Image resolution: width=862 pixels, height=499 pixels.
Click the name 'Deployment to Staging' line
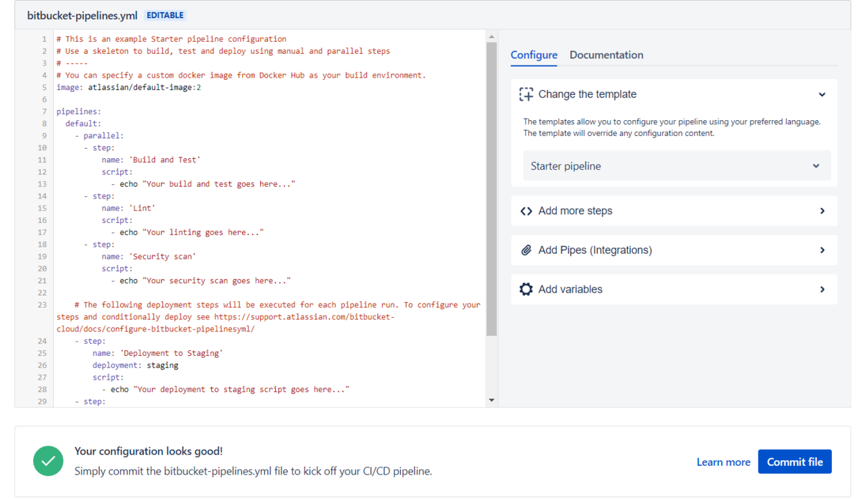(158, 353)
